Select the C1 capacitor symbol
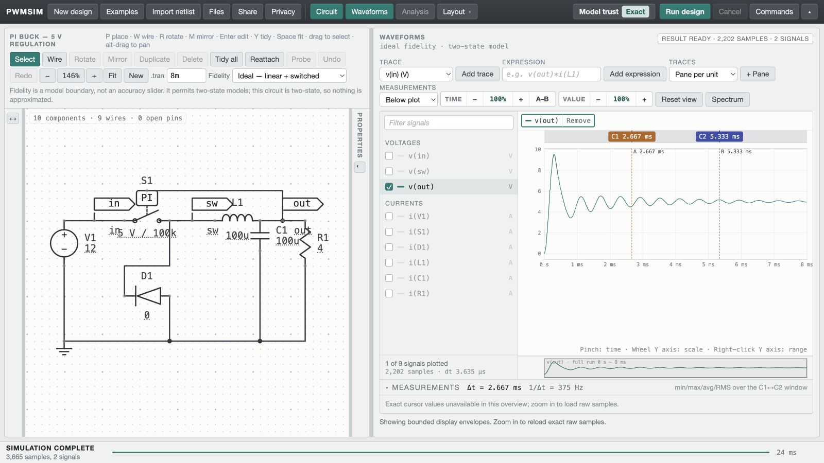 [x=260, y=236]
